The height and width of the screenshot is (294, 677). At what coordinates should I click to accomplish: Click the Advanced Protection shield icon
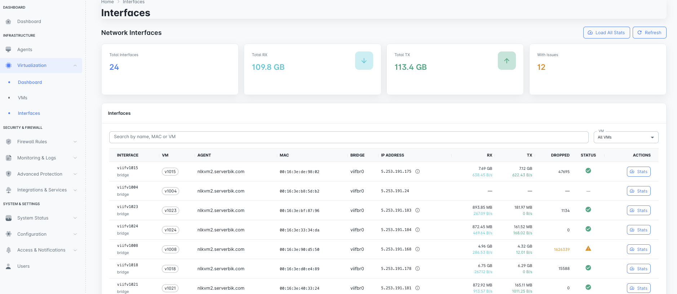pyautogui.click(x=8, y=174)
